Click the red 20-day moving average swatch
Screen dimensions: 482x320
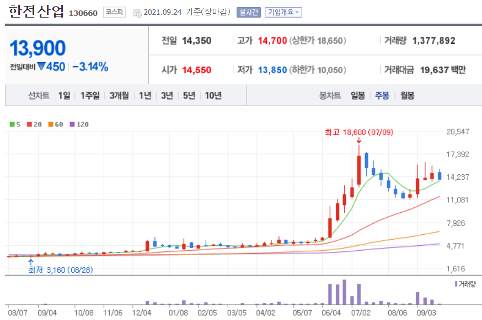click(x=29, y=124)
